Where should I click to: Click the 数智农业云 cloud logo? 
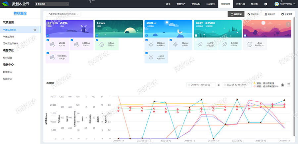click(6, 4)
